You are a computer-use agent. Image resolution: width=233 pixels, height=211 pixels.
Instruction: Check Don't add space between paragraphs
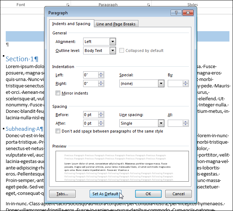pos(58,131)
